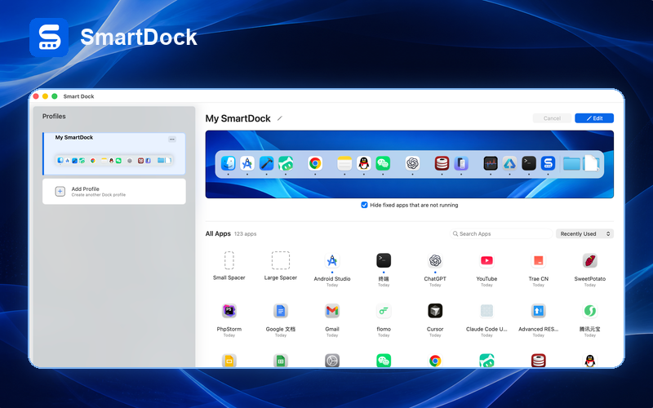The image size is (653, 408).
Task: Click the blue folder in dock preview
Action: click(x=572, y=164)
